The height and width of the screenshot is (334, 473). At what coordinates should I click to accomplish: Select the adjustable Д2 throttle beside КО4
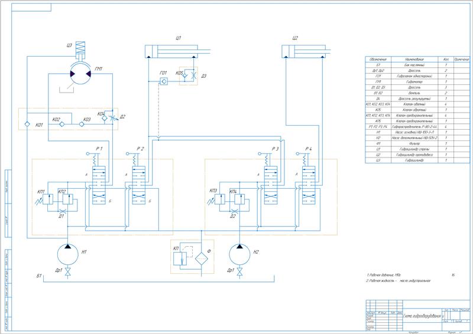(x=113, y=118)
